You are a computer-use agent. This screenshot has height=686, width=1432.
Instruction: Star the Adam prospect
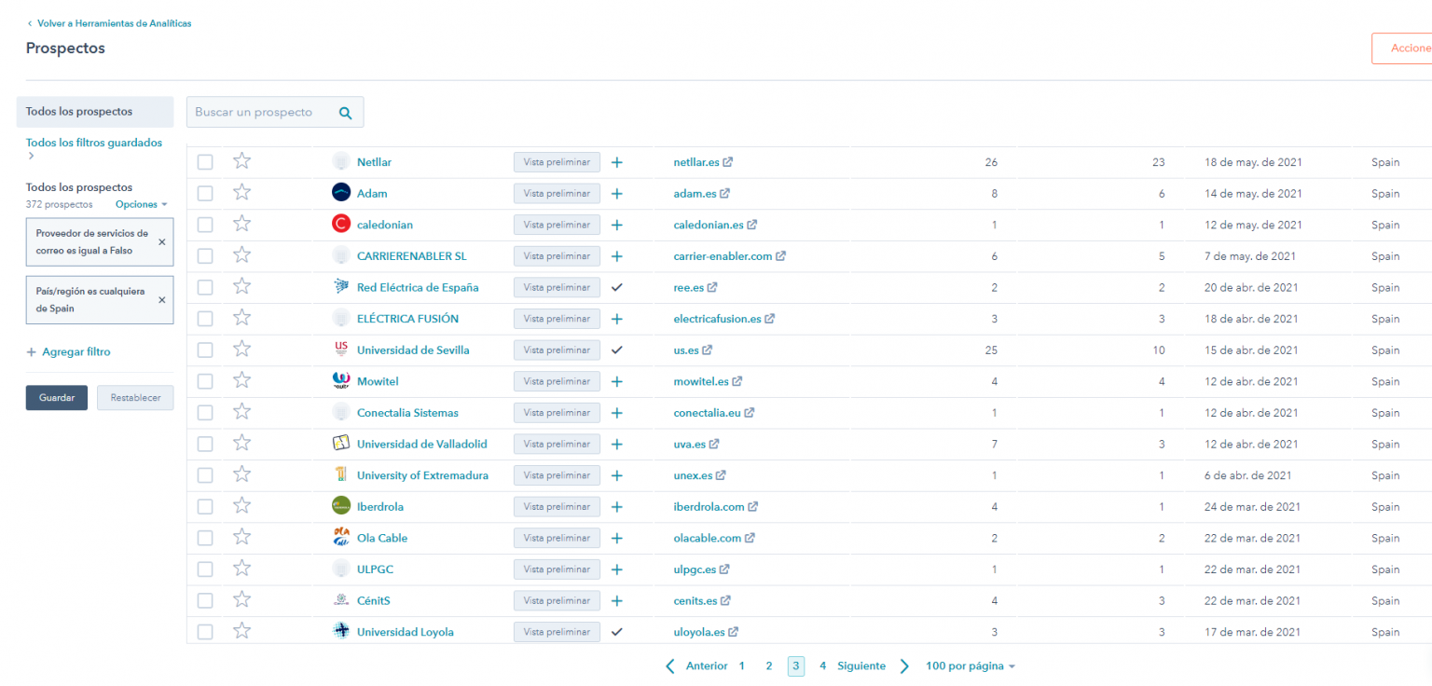241,193
